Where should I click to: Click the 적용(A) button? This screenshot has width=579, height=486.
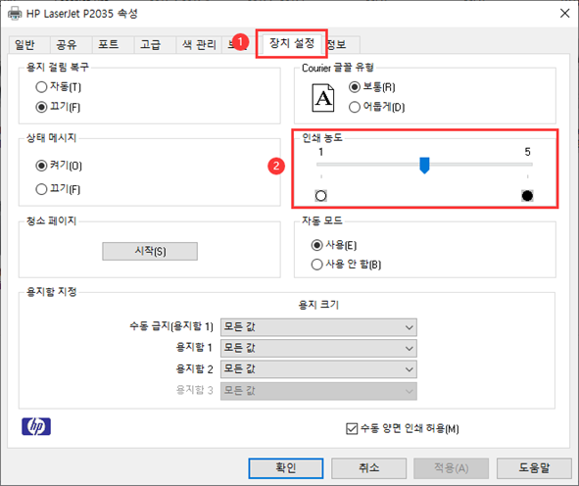(x=452, y=468)
